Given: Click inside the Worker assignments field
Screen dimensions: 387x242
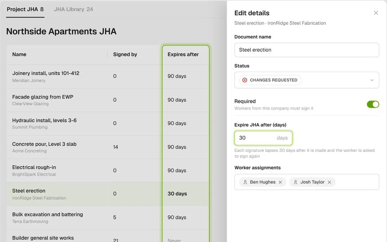Looking at the screenshot, I should click(306, 182).
